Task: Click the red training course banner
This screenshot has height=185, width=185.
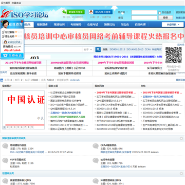Action: [104, 36]
